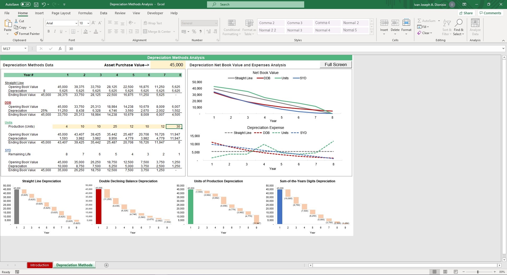Viewport: 507px width, 275px height.
Task: Click the Save icon in title bar
Action: tap(36, 4)
